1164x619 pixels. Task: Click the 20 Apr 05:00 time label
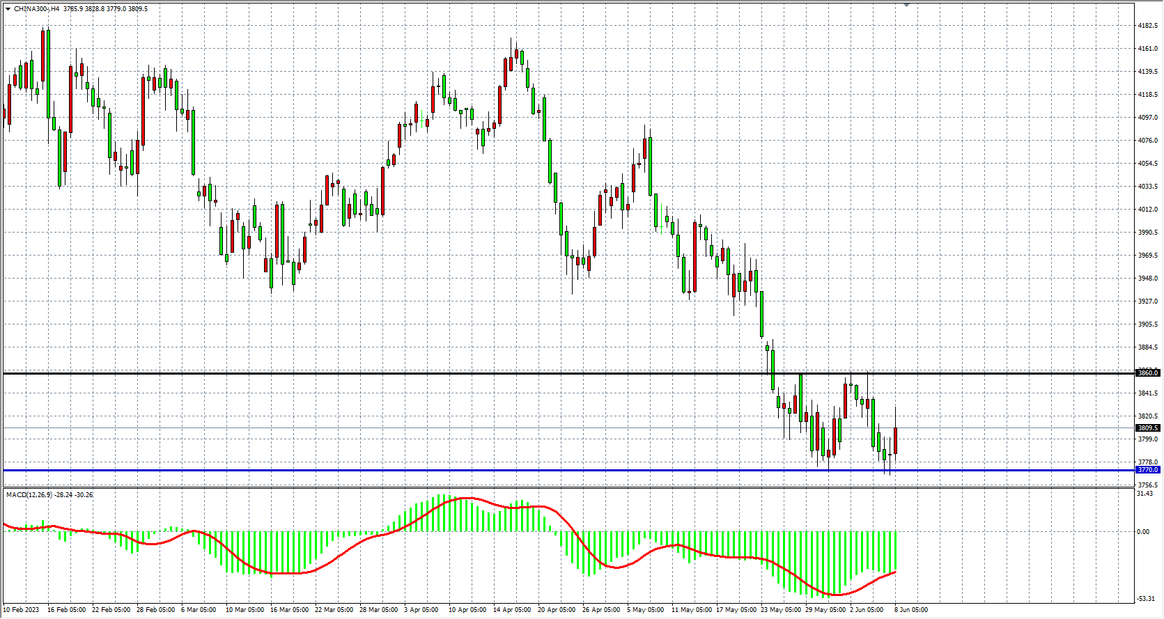pos(556,610)
